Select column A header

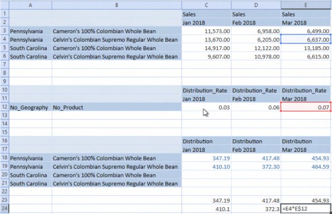pyautogui.click(x=30, y=5)
